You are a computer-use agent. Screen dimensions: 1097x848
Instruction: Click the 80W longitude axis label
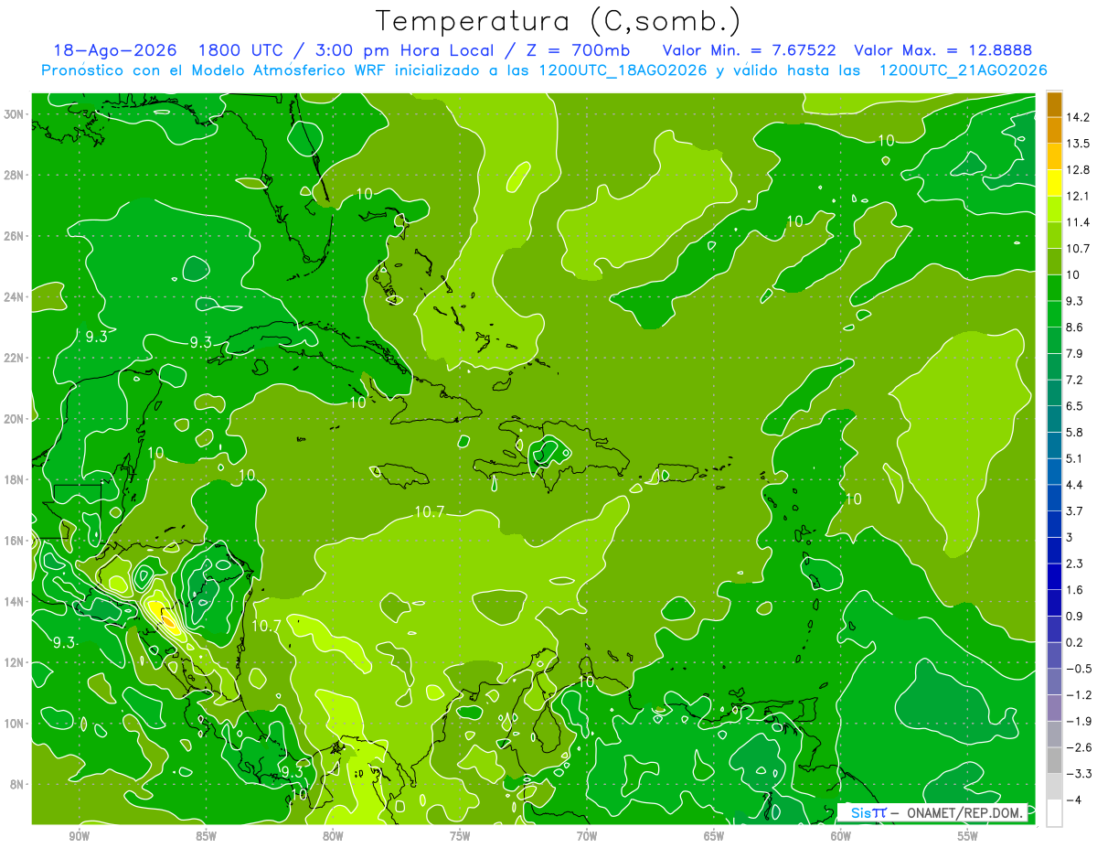pos(333,836)
